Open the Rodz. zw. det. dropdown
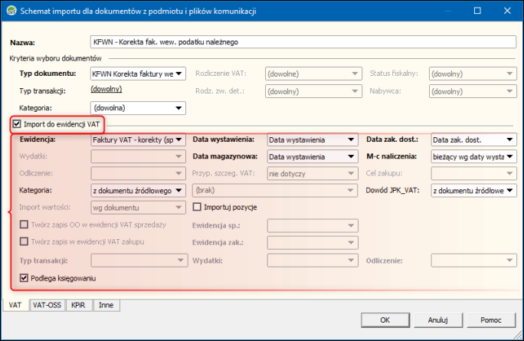The height and width of the screenshot is (341, 524). coord(313,91)
